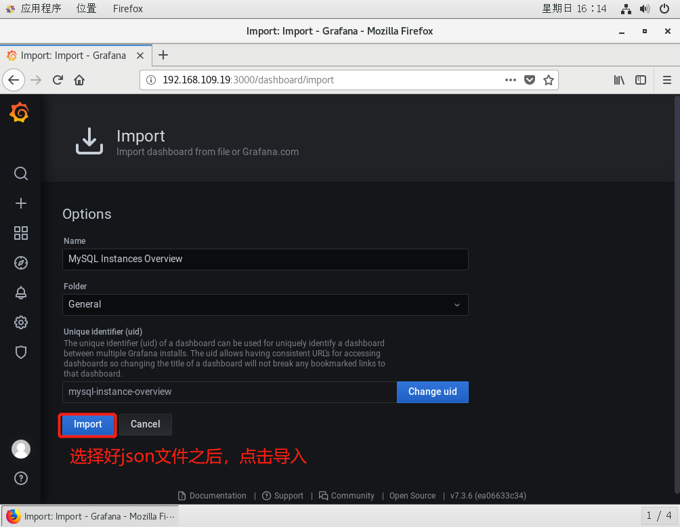680x527 pixels.
Task: Toggle the Firefox sidebar icon
Action: pos(641,80)
